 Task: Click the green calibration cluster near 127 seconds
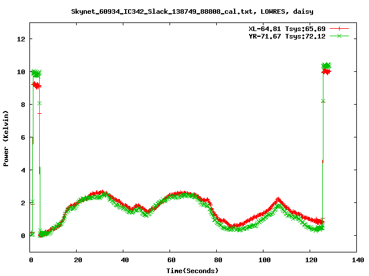point(326,66)
